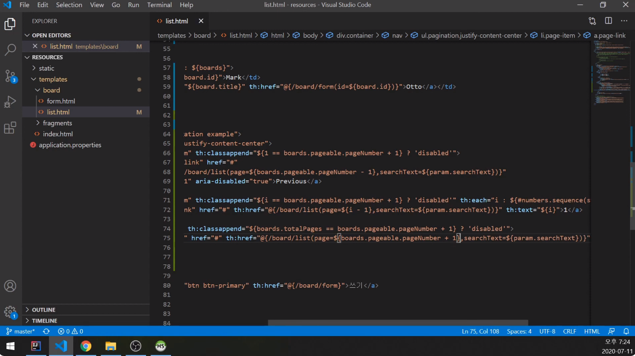This screenshot has height=356, width=635.
Task: Open the notifications bell
Action: 627,331
